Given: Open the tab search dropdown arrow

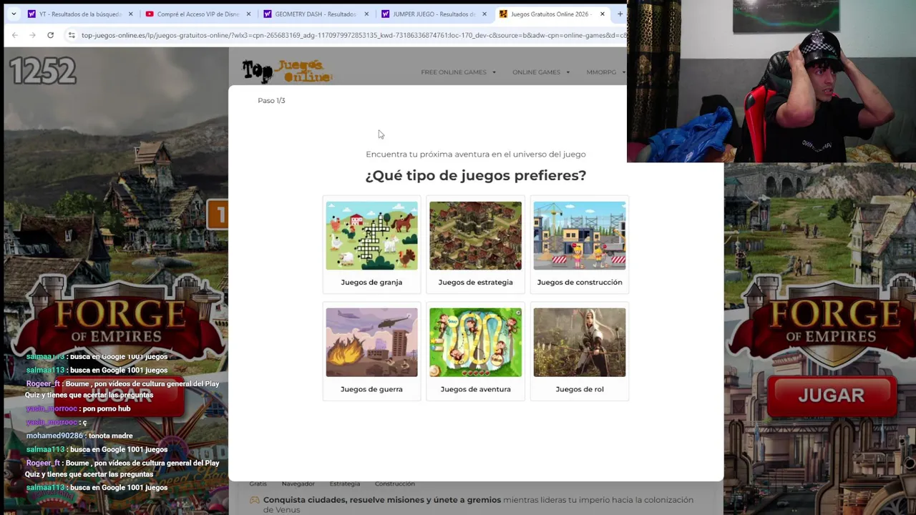Looking at the screenshot, I should [13, 14].
